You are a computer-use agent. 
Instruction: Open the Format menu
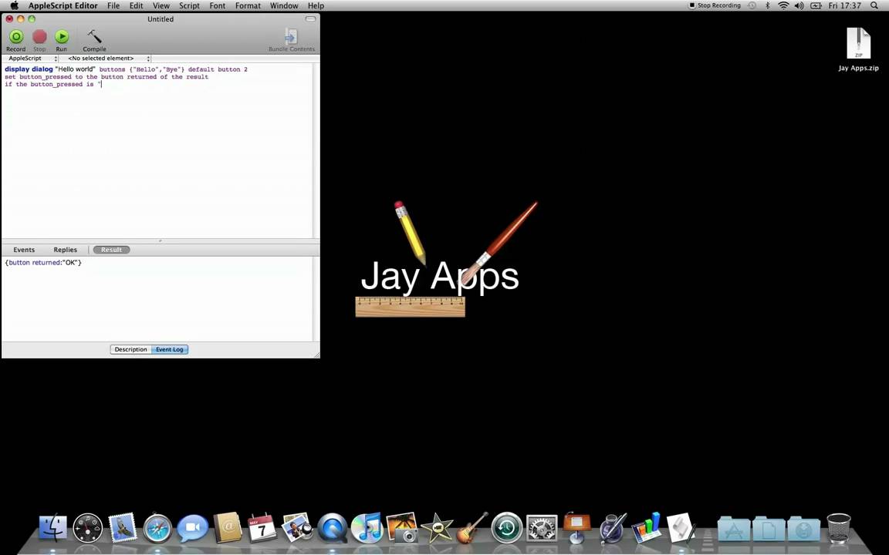tap(248, 5)
